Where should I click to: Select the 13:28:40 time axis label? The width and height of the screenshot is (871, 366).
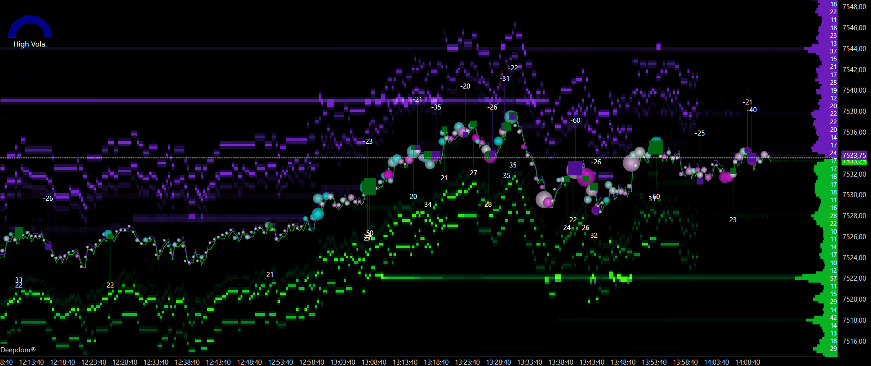(x=498, y=362)
